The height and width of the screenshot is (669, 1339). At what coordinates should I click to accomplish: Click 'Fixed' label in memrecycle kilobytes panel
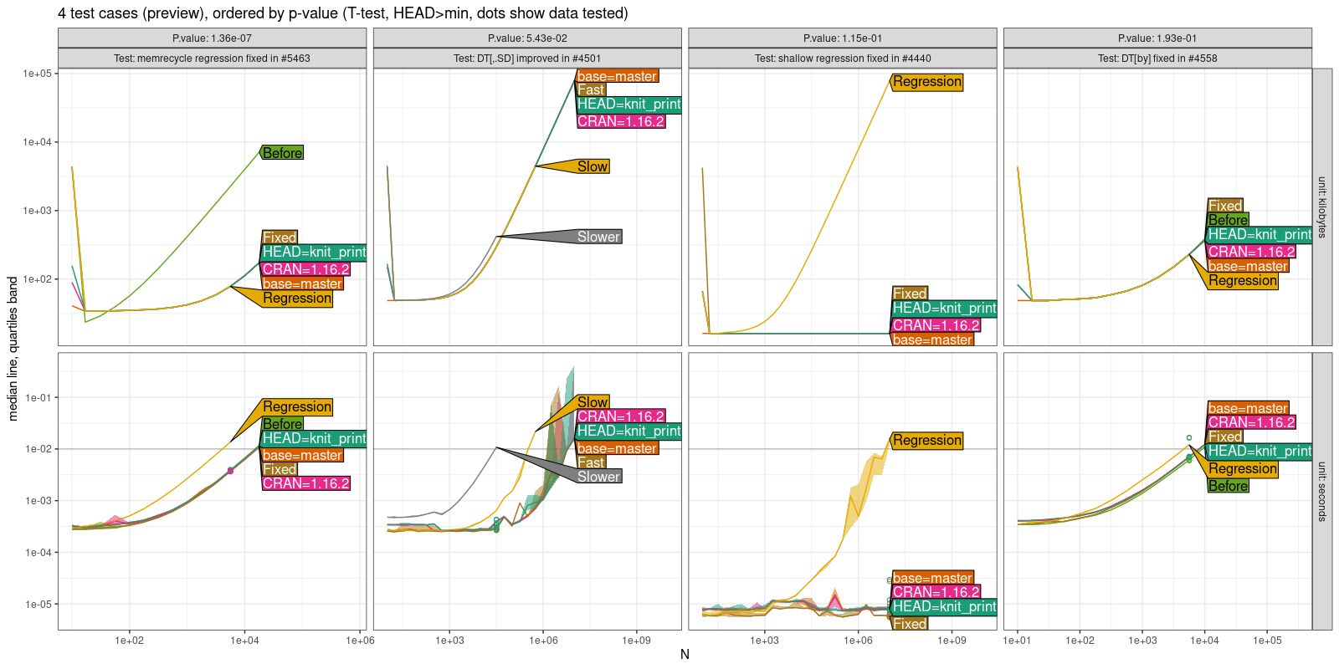click(x=280, y=237)
